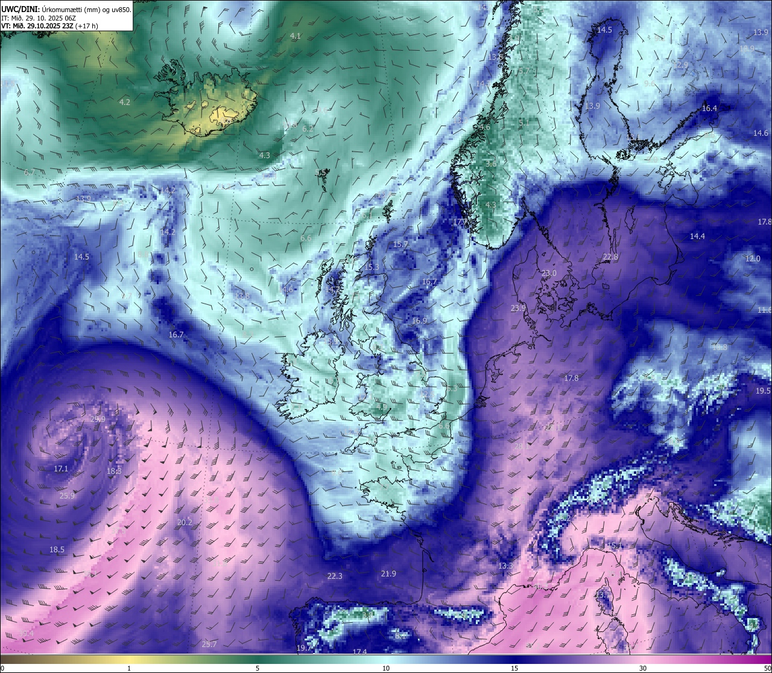Click the 17.4 value label
The image size is (772, 673).
click(x=359, y=652)
